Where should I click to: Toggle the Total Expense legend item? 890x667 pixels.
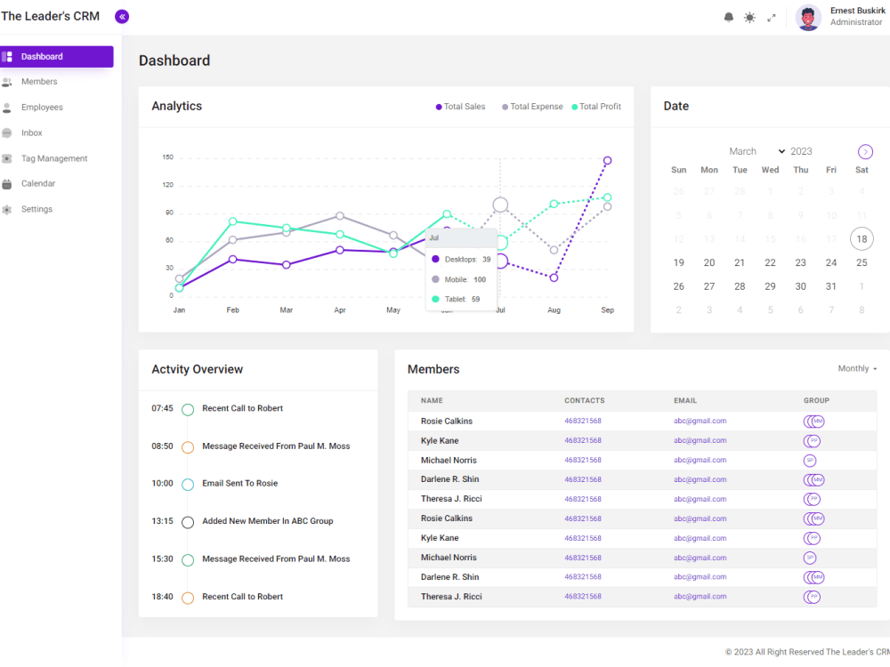click(x=531, y=106)
